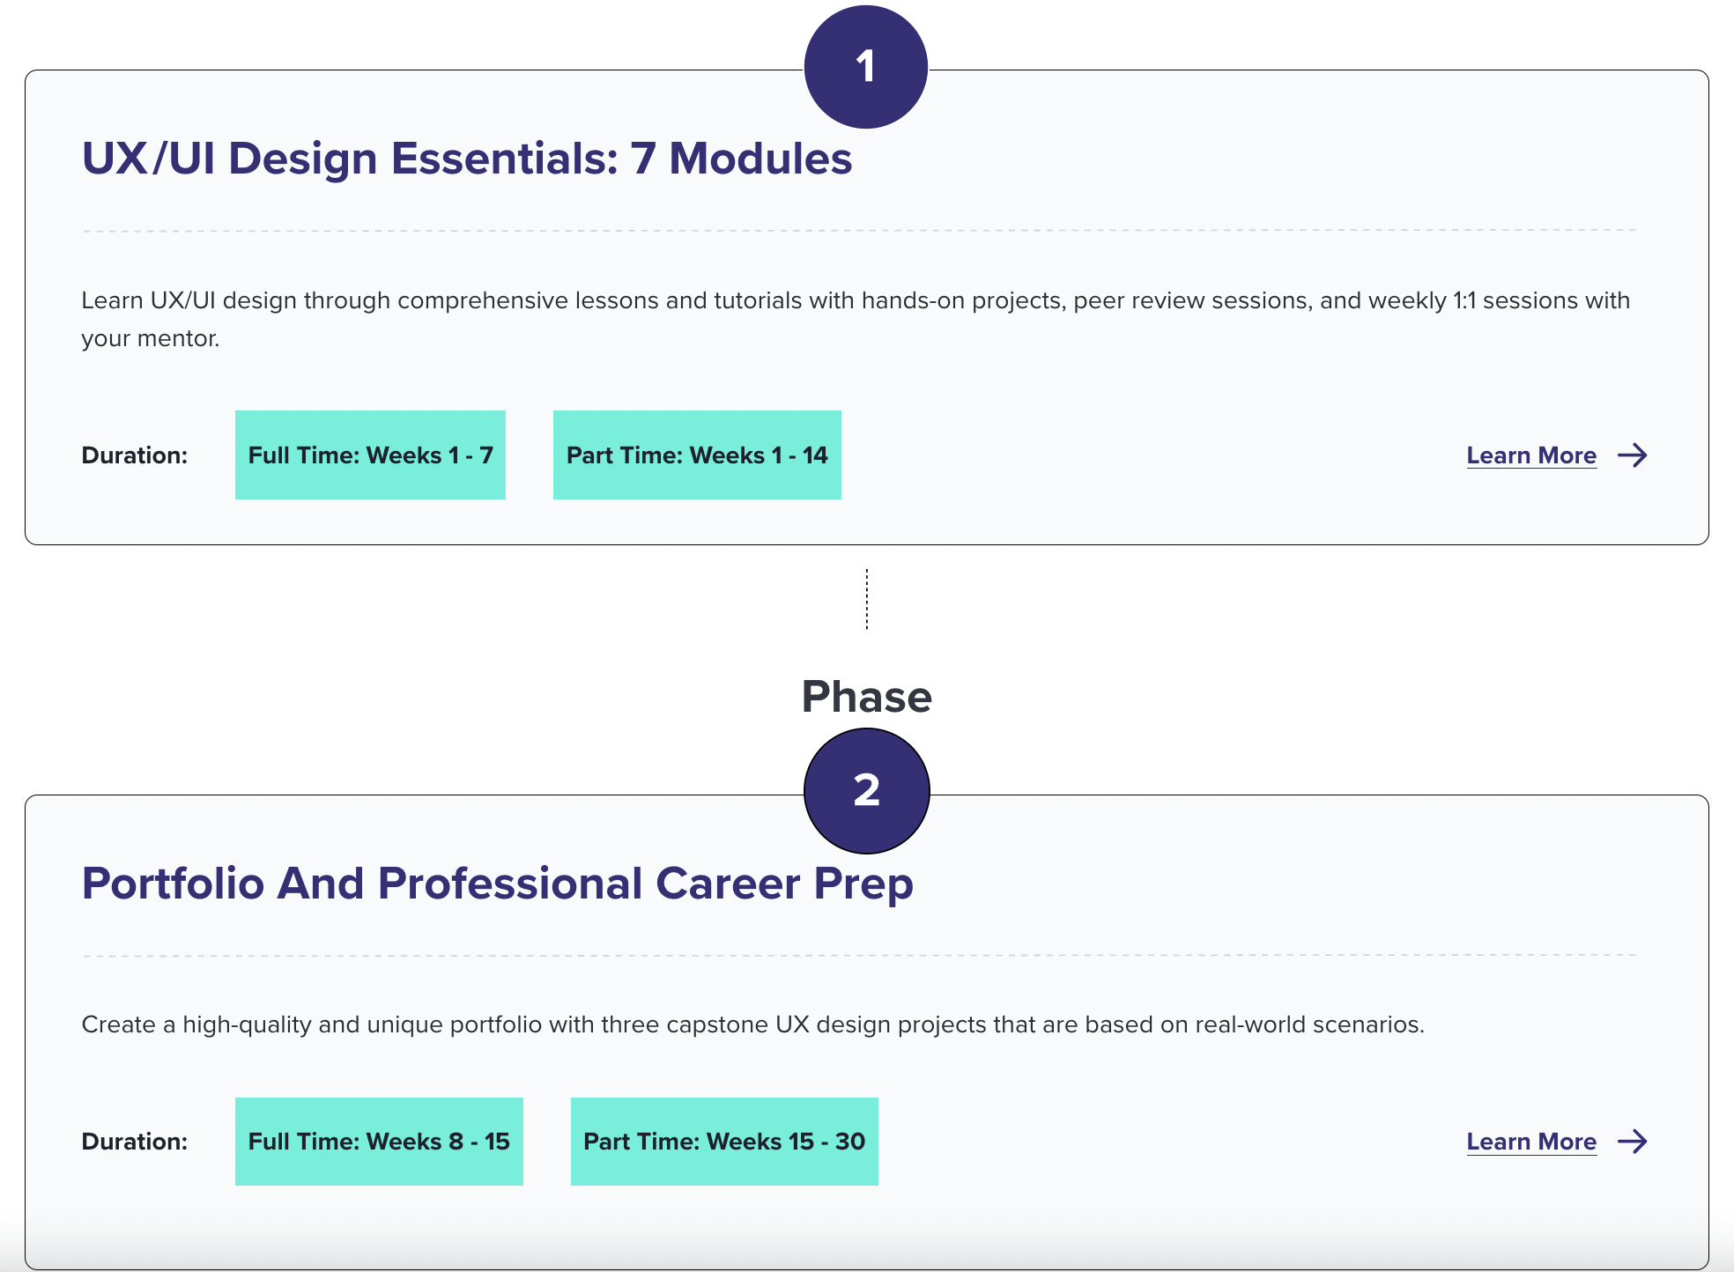1734x1272 pixels.
Task: Open Learn More for UX/UI Design Essentials
Action: click(x=1531, y=455)
